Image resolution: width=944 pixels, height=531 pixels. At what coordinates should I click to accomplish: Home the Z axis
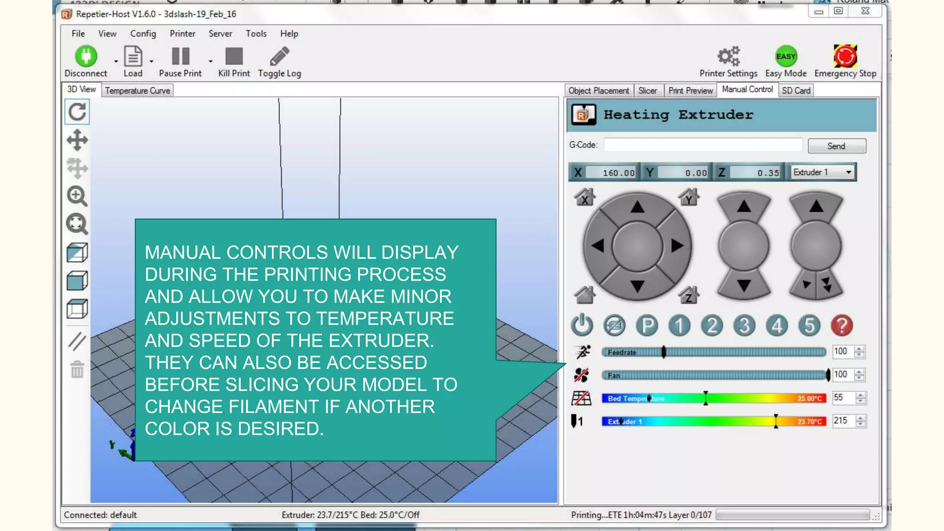689,295
